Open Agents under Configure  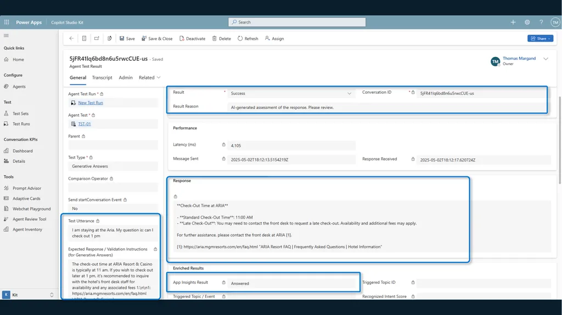click(x=19, y=86)
